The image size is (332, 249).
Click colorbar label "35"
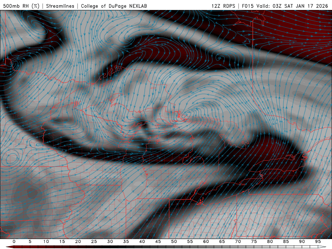point(126,242)
